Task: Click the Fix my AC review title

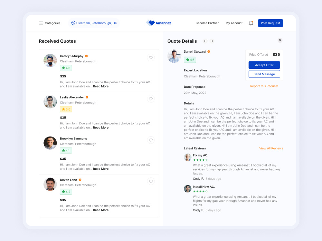Action: point(200,155)
